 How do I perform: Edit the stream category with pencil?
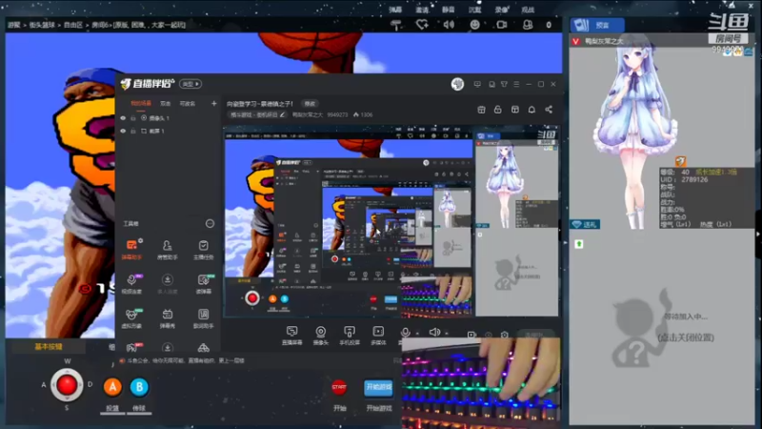coord(282,115)
